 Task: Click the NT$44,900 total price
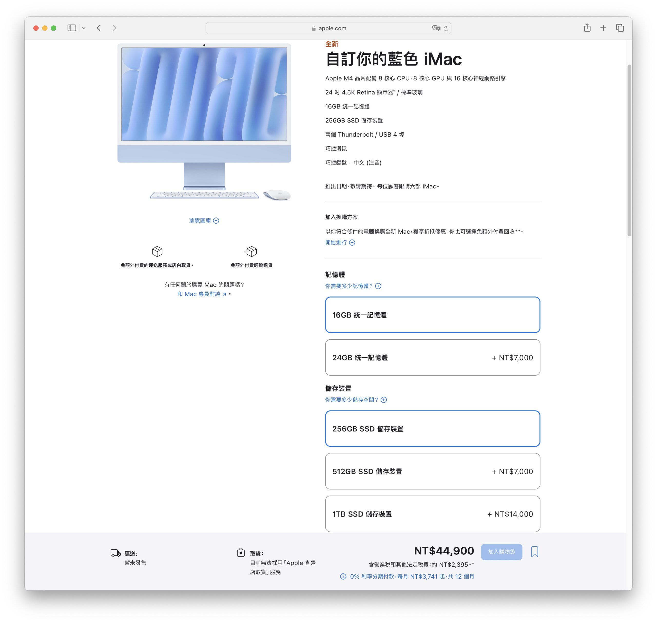click(444, 551)
